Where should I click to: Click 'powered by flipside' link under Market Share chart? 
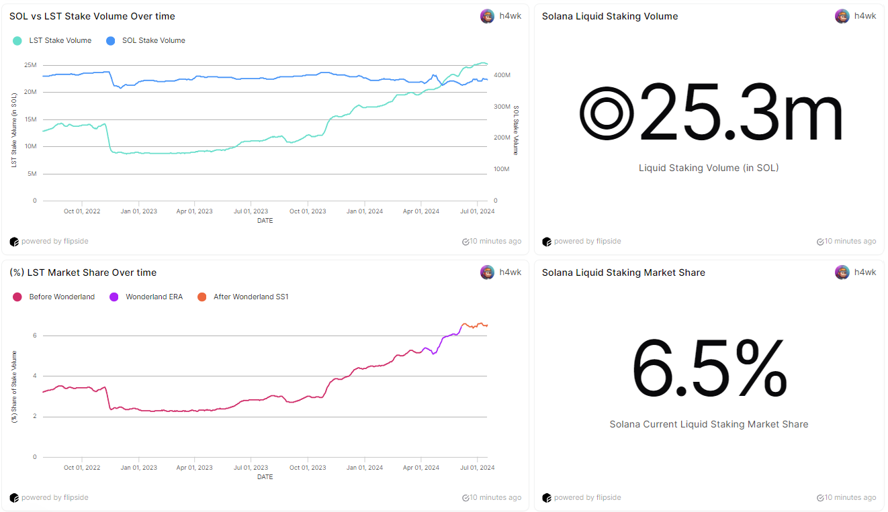click(54, 498)
